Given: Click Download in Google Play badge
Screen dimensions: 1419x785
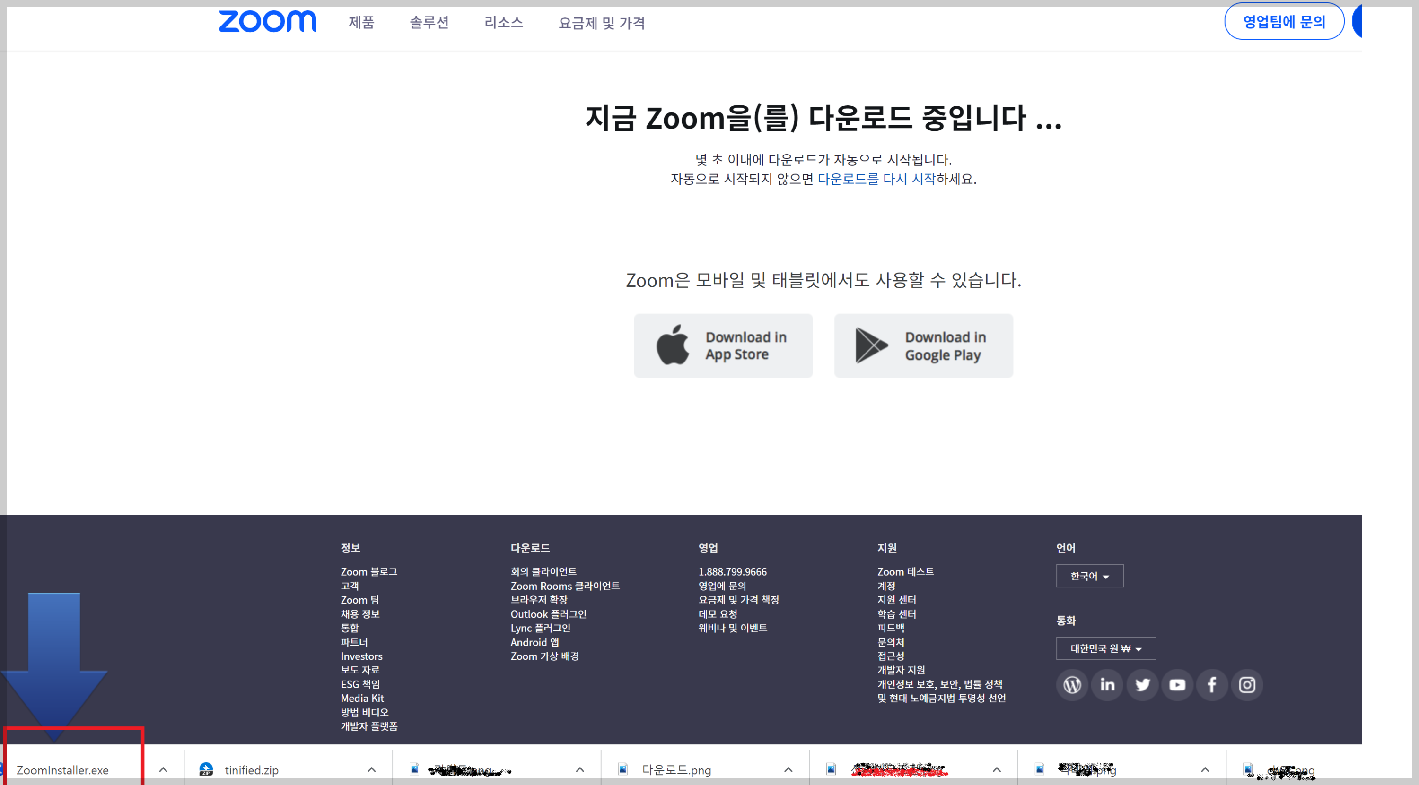Looking at the screenshot, I should click(923, 345).
